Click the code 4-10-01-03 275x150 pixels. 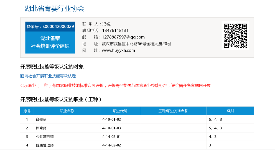tap(112, 128)
